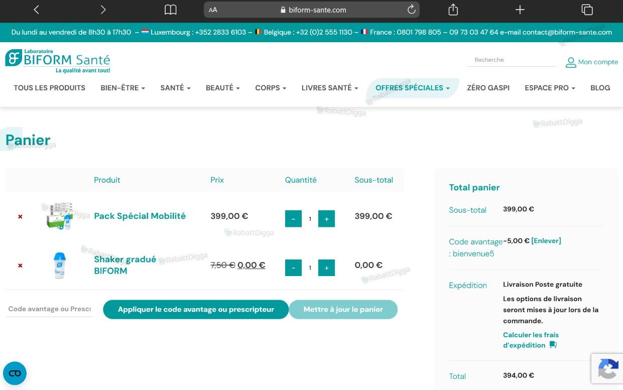Reload the page with the refresh icon
The height and width of the screenshot is (390, 623).
point(411,10)
